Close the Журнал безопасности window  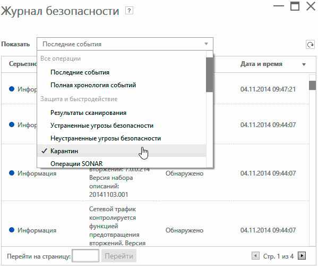coord(311,6)
